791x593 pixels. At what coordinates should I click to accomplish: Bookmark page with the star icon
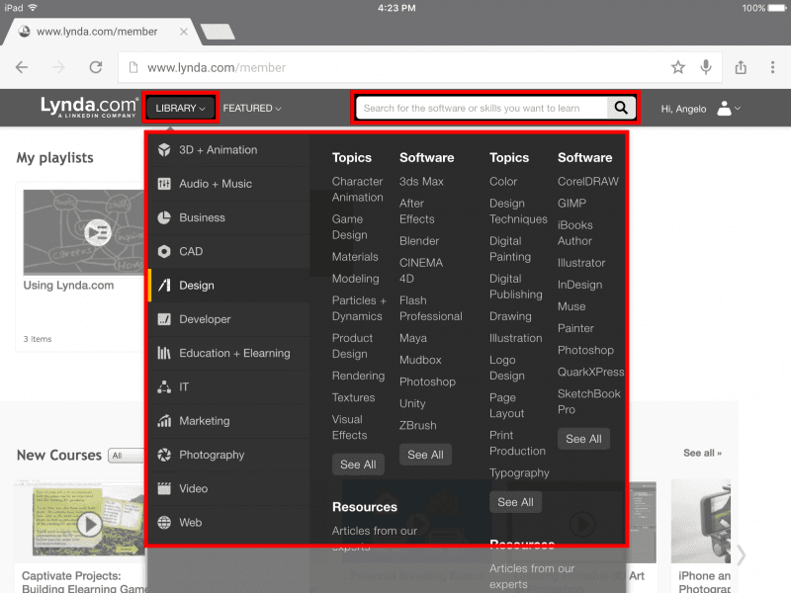click(678, 67)
